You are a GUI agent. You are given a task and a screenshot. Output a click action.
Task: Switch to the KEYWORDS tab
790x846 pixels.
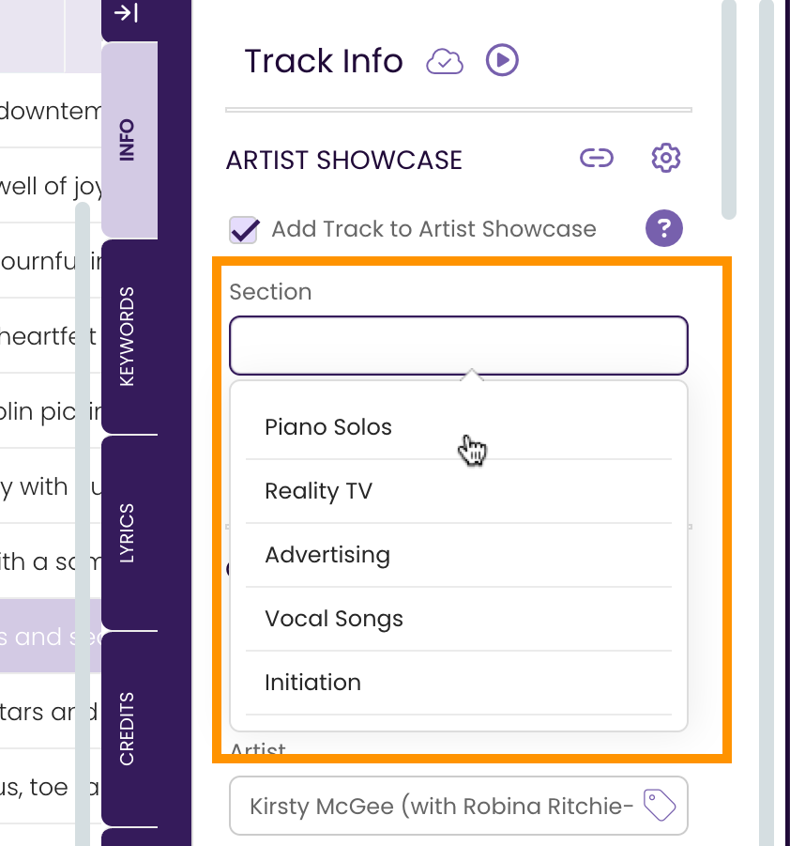pos(129,337)
